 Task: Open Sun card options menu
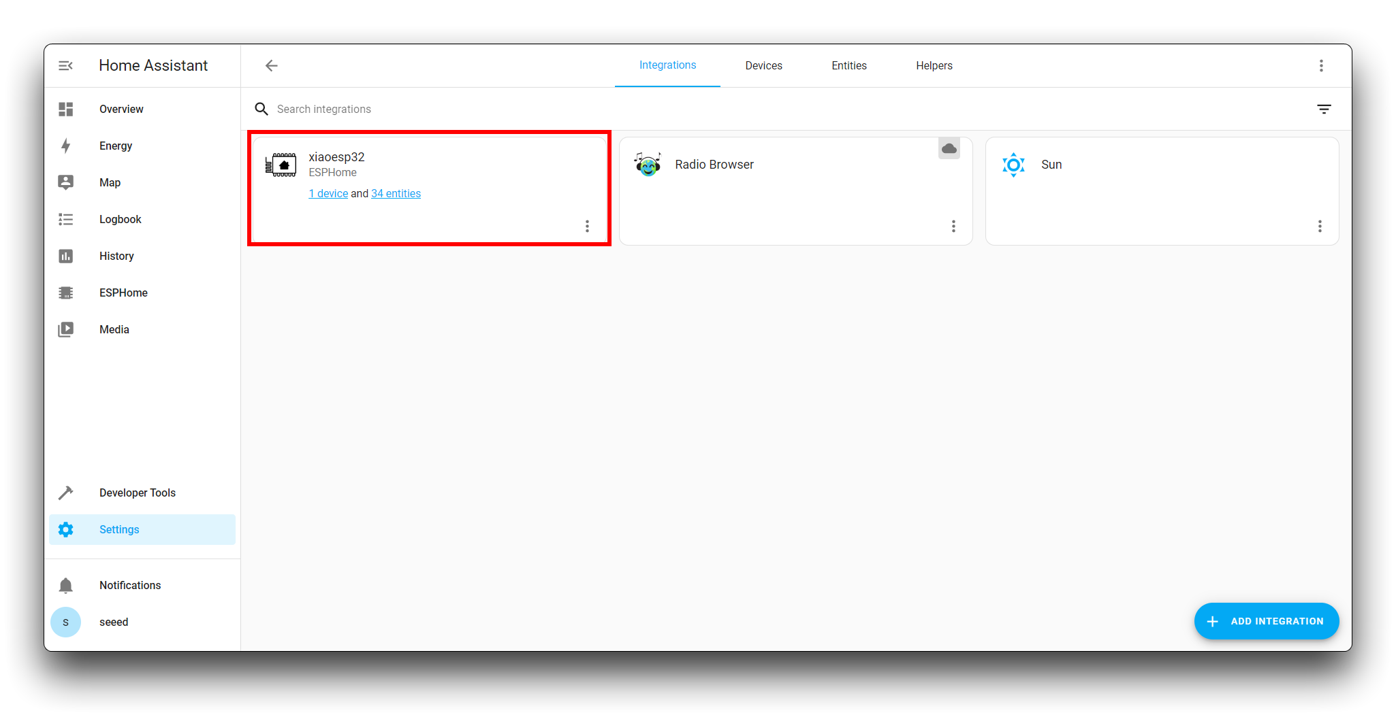tap(1320, 226)
